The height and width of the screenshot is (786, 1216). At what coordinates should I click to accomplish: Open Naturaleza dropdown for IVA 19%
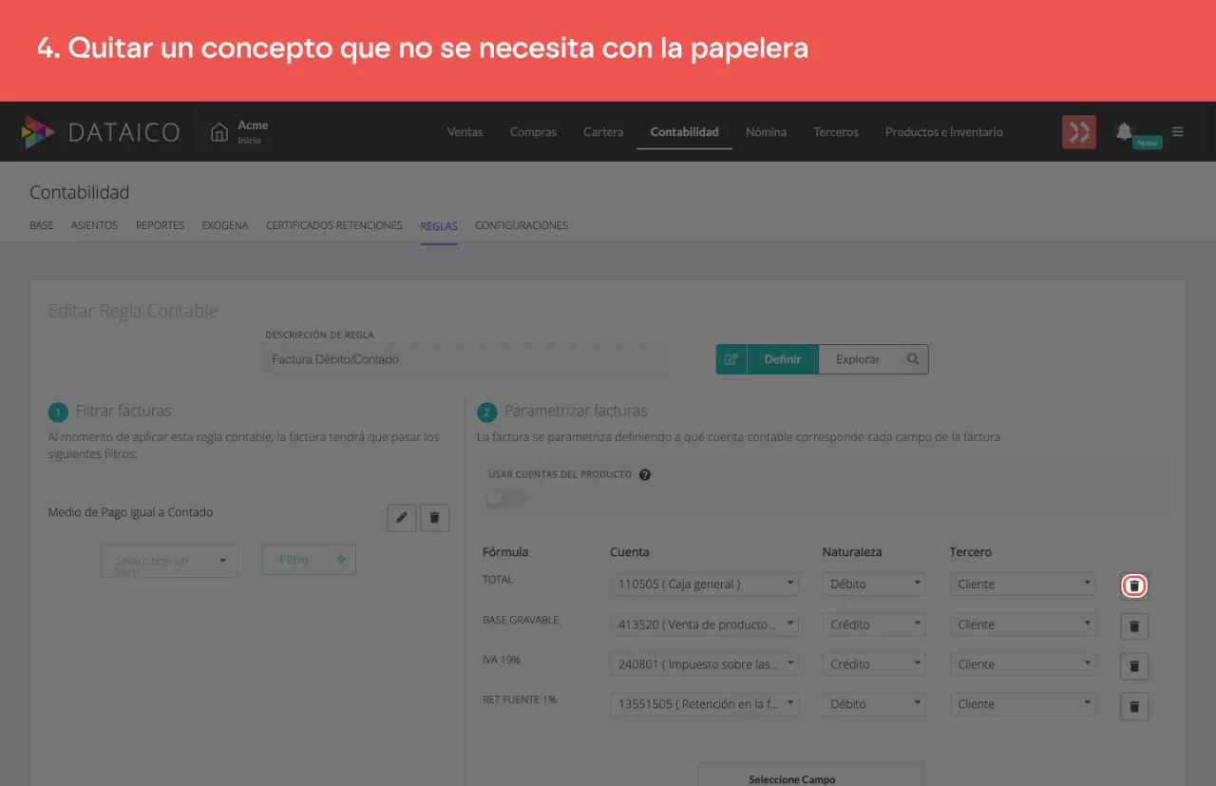click(x=874, y=664)
